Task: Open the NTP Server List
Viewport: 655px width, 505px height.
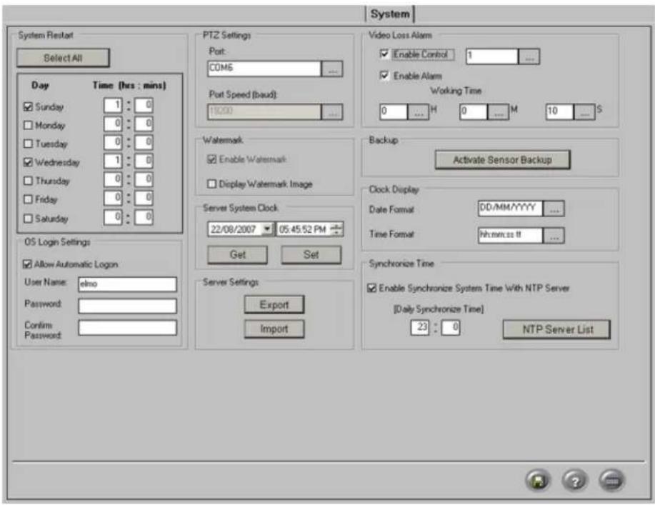Action: pyautogui.click(x=557, y=329)
